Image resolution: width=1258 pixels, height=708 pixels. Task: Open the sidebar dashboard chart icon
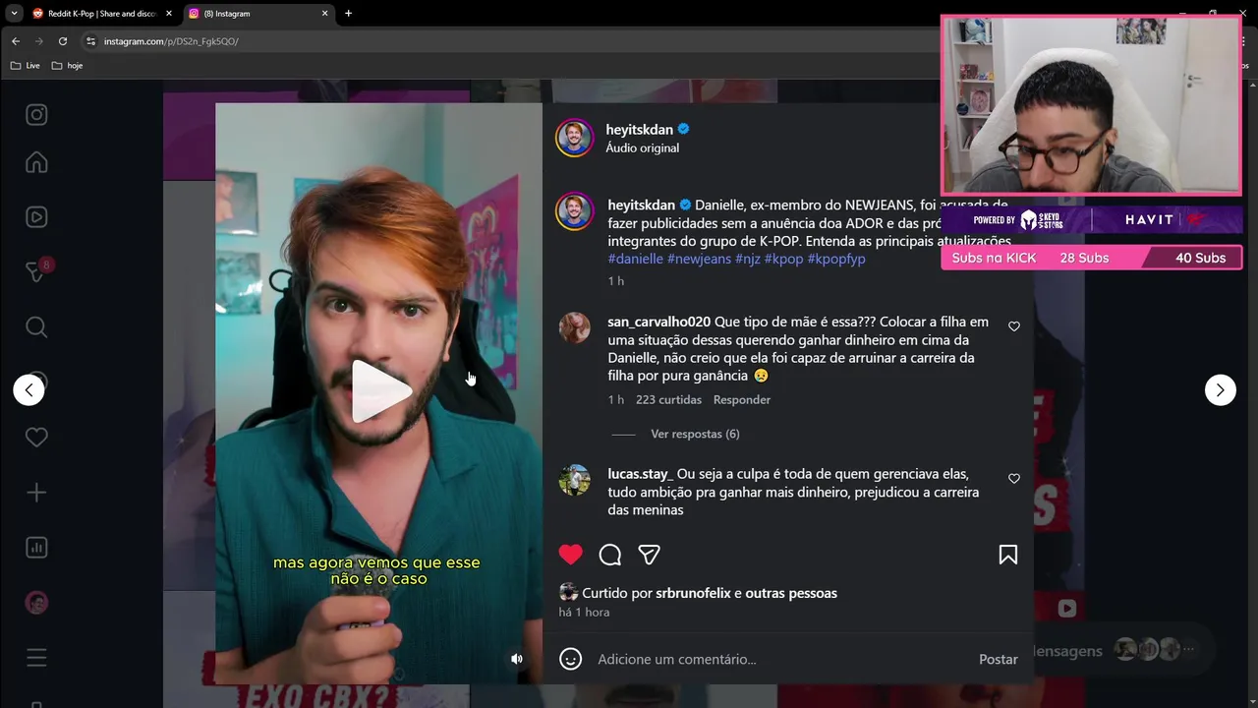click(36, 548)
